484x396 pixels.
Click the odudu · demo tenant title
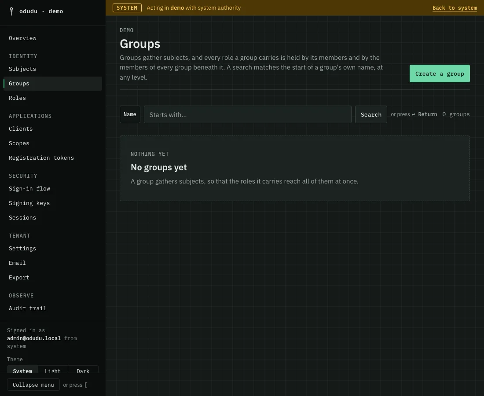pos(41,11)
